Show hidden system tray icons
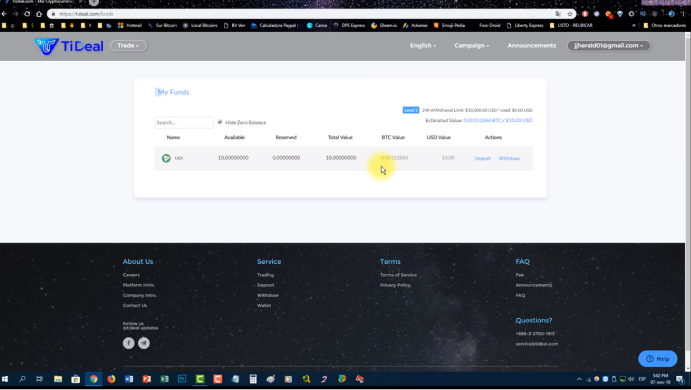This screenshot has width=691, height=390. 579,379
